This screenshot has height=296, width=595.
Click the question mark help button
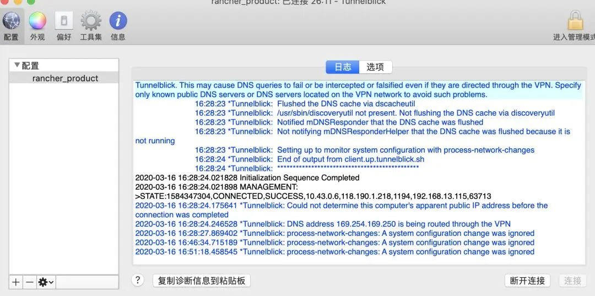[x=138, y=281]
